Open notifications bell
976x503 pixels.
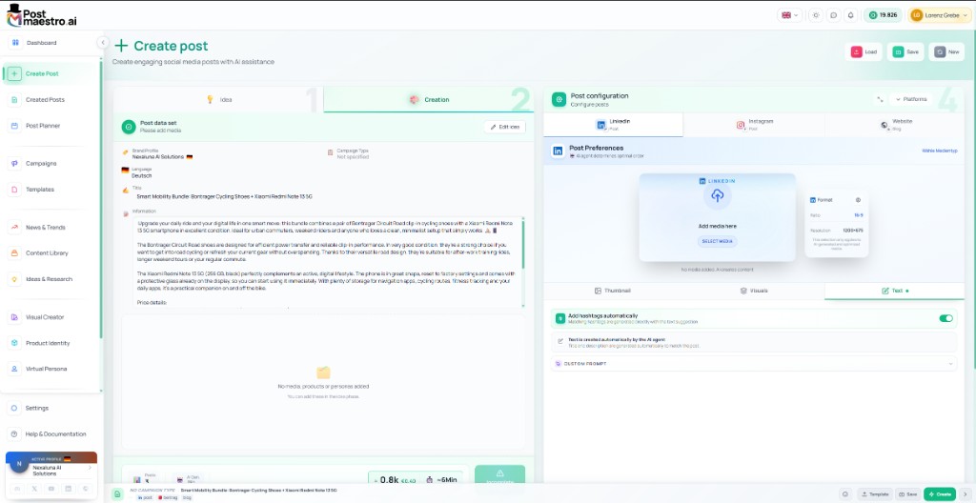pyautogui.click(x=850, y=15)
